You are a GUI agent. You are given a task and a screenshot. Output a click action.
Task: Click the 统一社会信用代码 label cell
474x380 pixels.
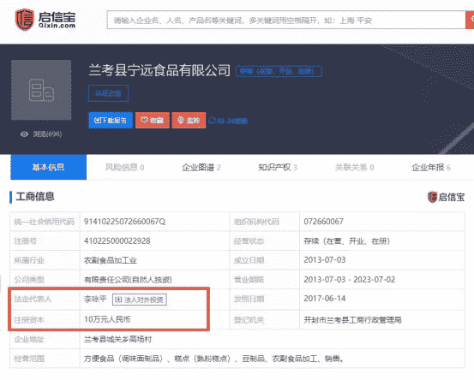click(45, 222)
